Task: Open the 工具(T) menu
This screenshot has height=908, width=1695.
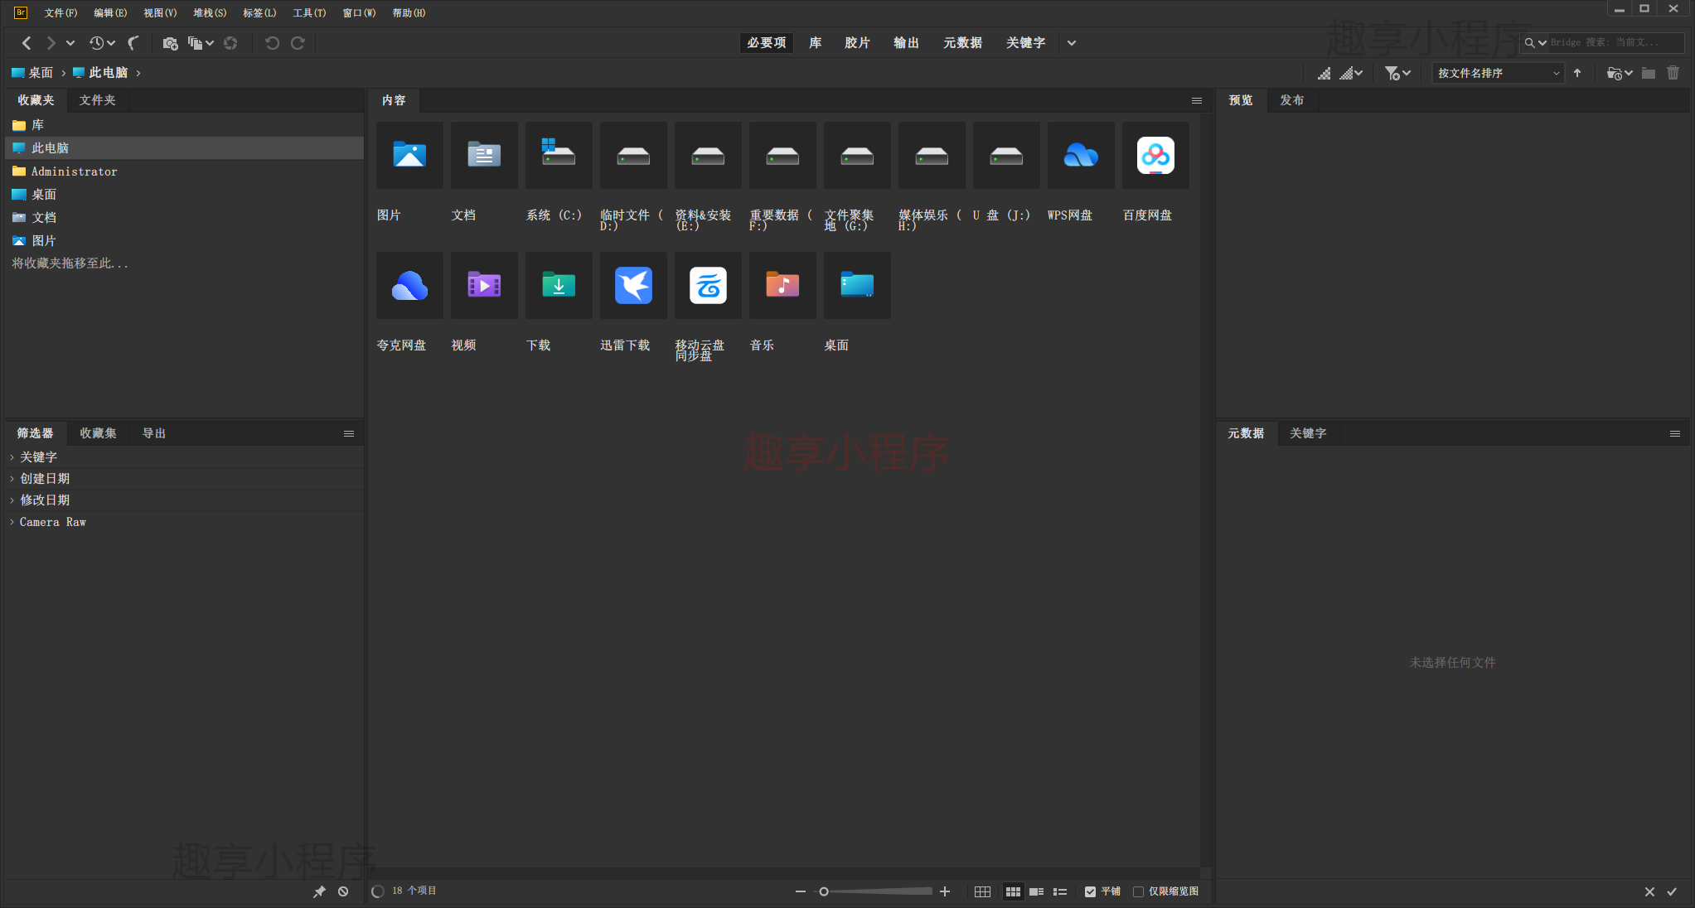Action: [309, 12]
